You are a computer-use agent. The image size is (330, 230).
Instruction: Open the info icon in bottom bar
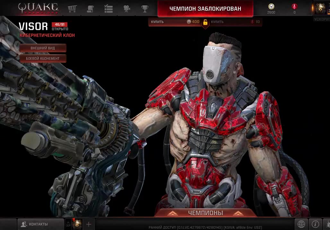point(315,224)
